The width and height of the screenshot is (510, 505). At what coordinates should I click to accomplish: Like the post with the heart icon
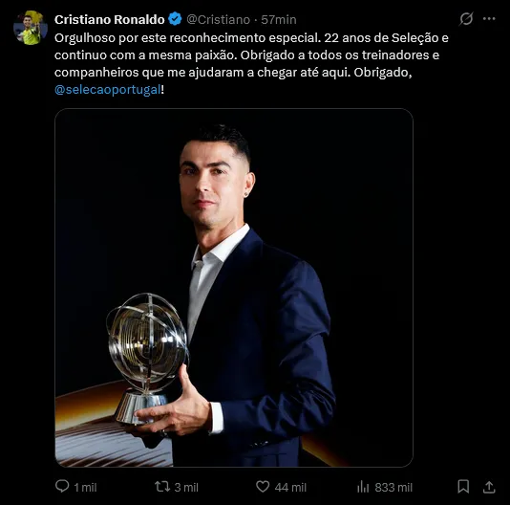coord(263,487)
